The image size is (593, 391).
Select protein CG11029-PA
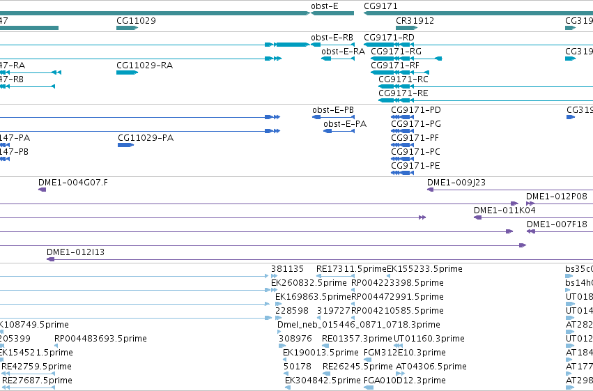(x=126, y=145)
